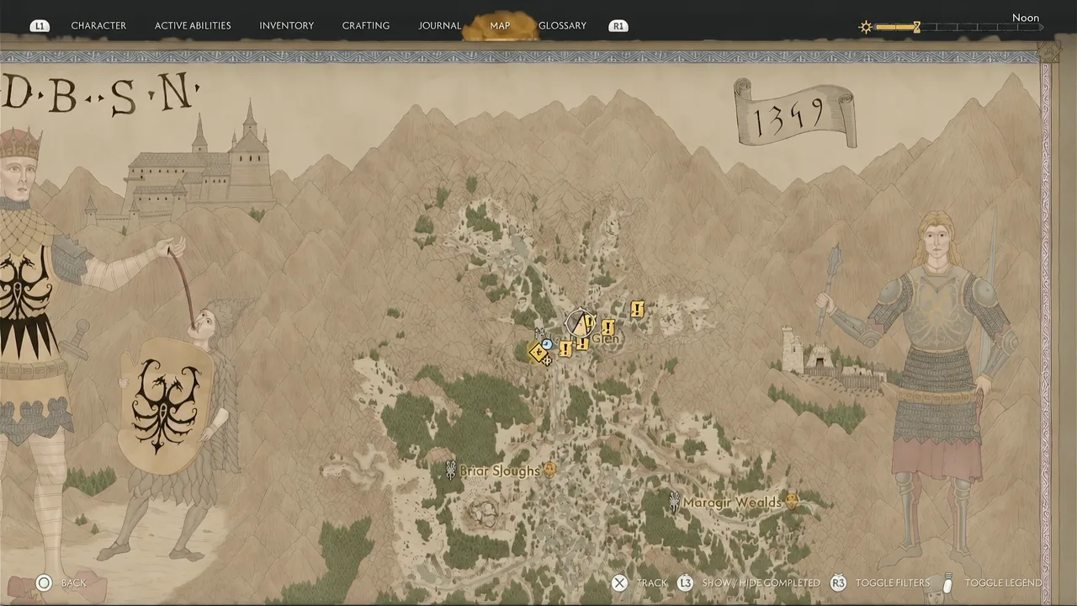Click the gold shield icon right of Briar Sloughs

[549, 470]
